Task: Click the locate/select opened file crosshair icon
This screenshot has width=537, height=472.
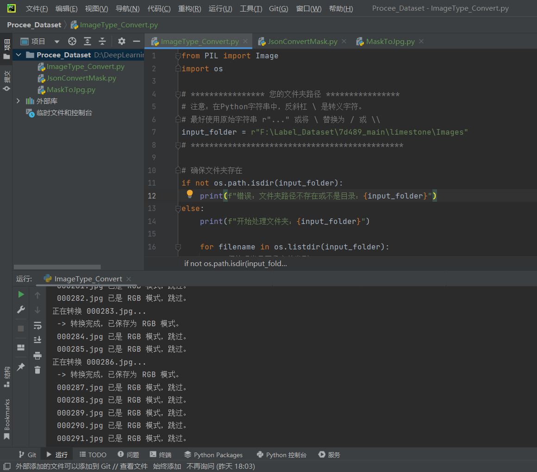Action: click(72, 41)
